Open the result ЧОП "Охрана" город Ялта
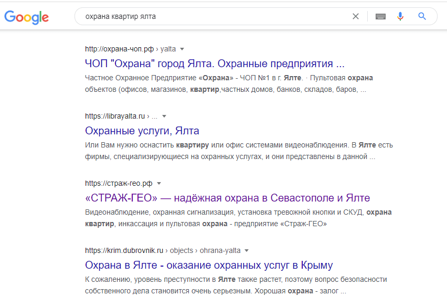 point(215,64)
